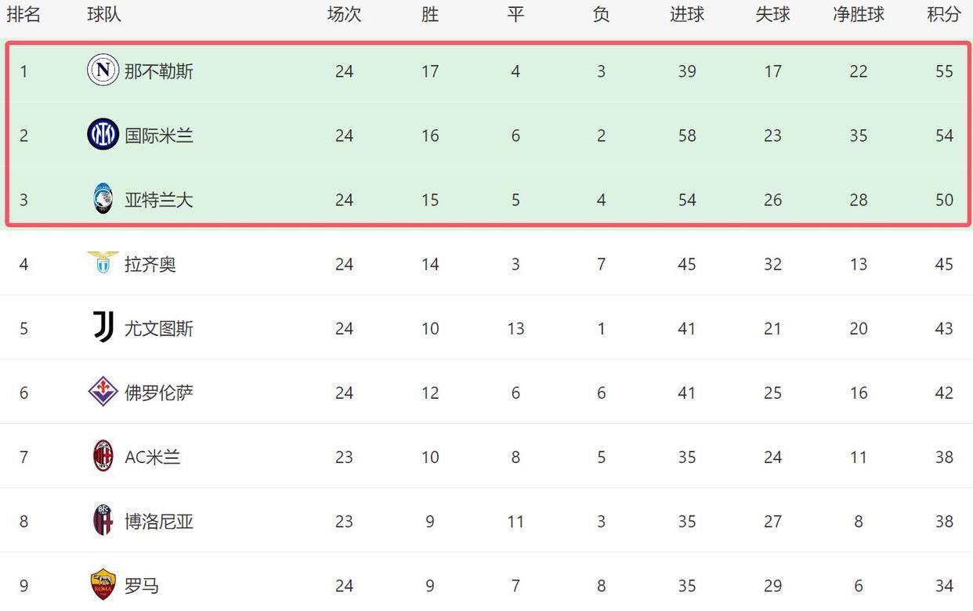Click the 排名 column header
The height and width of the screenshot is (611, 973).
[x=24, y=14]
